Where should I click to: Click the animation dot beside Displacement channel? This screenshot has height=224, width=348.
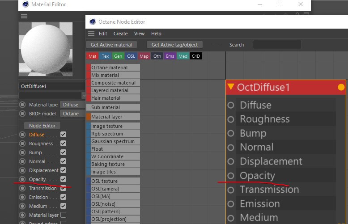(x=22, y=170)
